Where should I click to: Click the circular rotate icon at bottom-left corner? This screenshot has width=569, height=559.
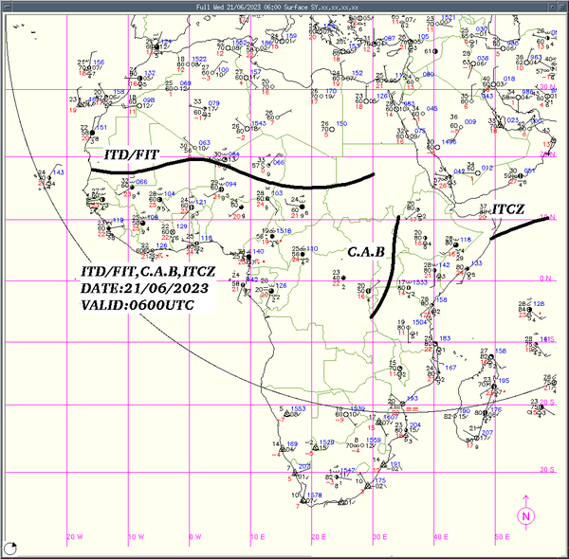point(10,549)
